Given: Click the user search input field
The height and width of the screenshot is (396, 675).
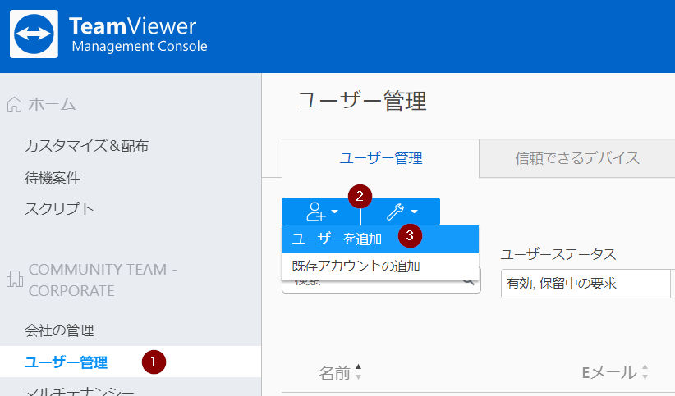Looking at the screenshot, I should (x=381, y=282).
